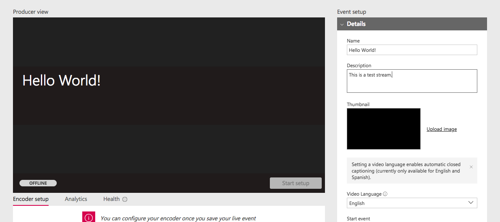
Task: Click the Details section header
Action: [412, 24]
